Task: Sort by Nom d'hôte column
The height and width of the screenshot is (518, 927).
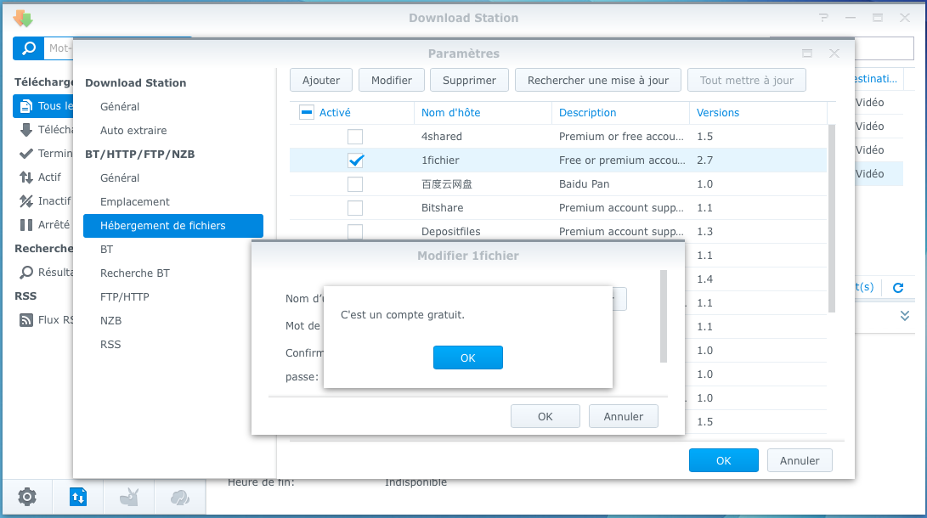Action: pyautogui.click(x=450, y=113)
